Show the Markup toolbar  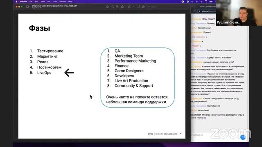pos(143,7)
